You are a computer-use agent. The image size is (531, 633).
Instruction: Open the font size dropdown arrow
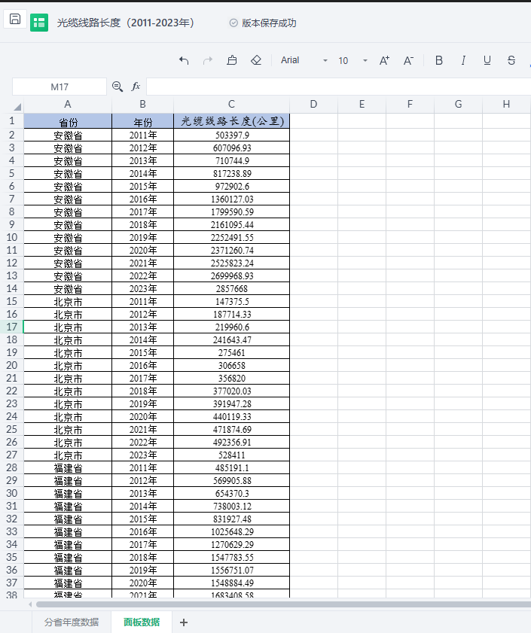[x=365, y=60]
